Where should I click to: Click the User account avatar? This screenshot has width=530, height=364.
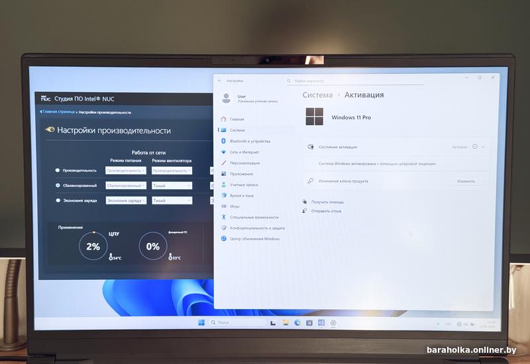click(226, 98)
